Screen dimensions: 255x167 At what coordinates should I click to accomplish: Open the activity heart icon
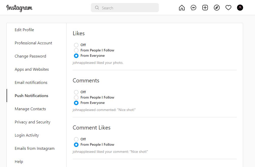tap(228, 8)
